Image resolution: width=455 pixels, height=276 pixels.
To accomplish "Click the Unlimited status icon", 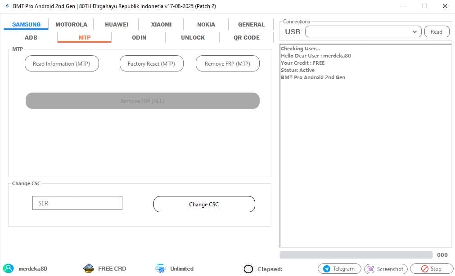I will tap(160, 268).
